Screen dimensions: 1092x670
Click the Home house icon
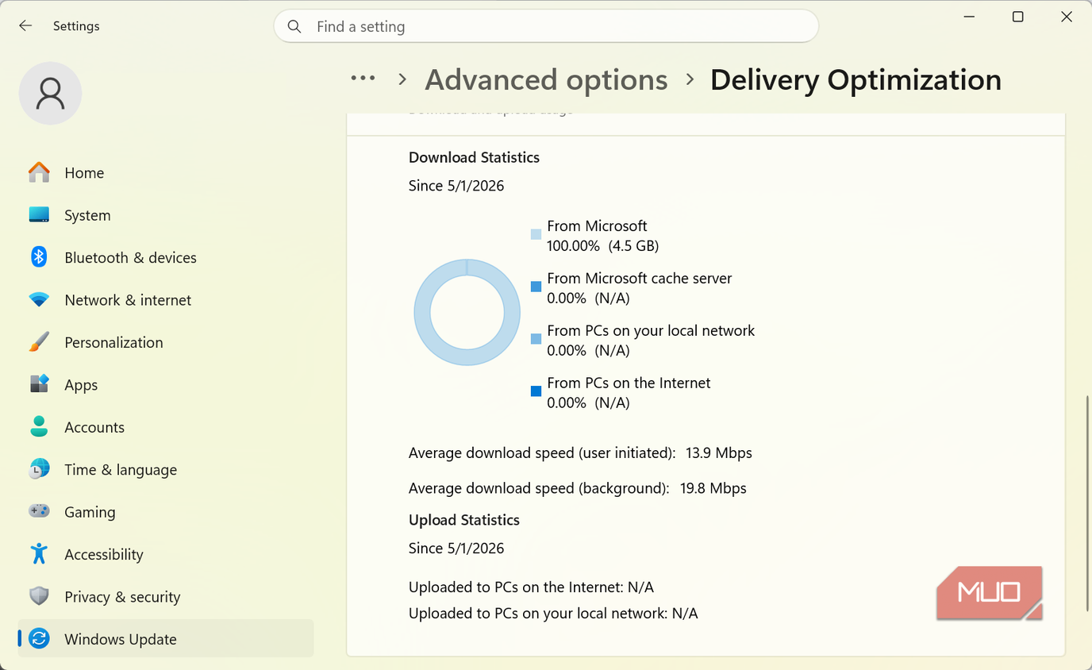coord(39,172)
